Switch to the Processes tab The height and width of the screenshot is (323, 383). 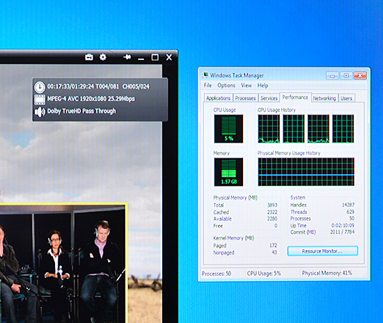[246, 98]
